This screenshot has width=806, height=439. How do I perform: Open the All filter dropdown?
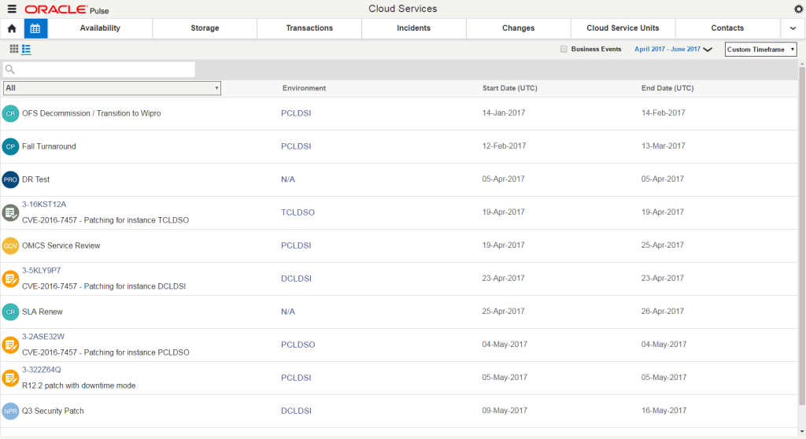pos(112,88)
